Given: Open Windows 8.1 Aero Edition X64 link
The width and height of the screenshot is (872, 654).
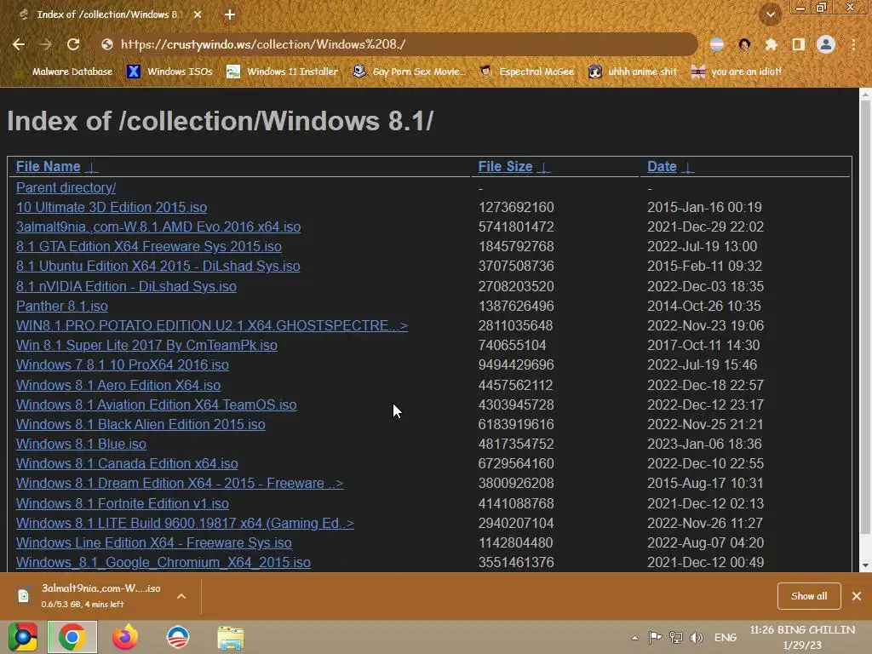Looking at the screenshot, I should tap(118, 386).
